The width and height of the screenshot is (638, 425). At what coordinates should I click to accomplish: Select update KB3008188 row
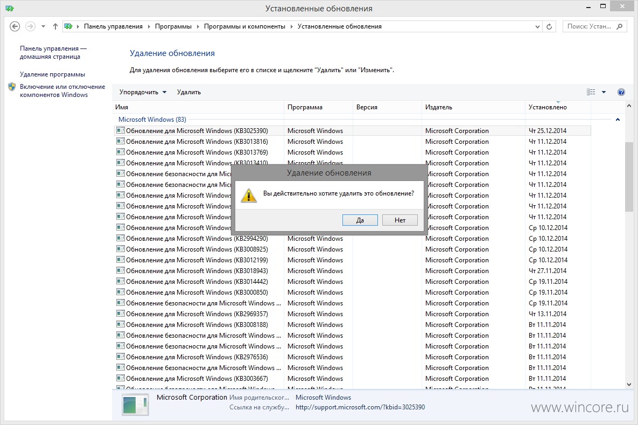(x=352, y=325)
